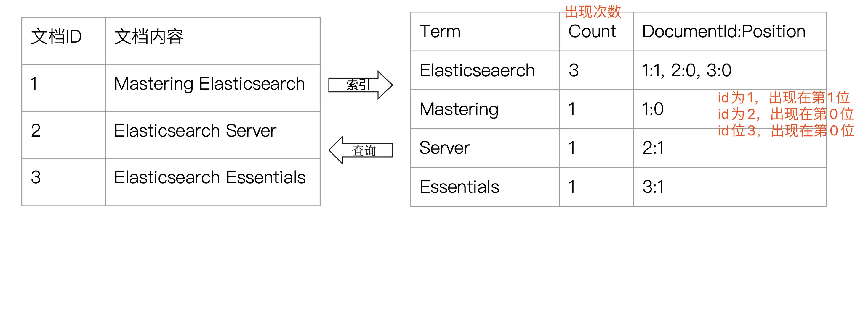Viewport: 855px width, 314px height.
Task: Click the 2:1 position cell
Action: (730, 148)
